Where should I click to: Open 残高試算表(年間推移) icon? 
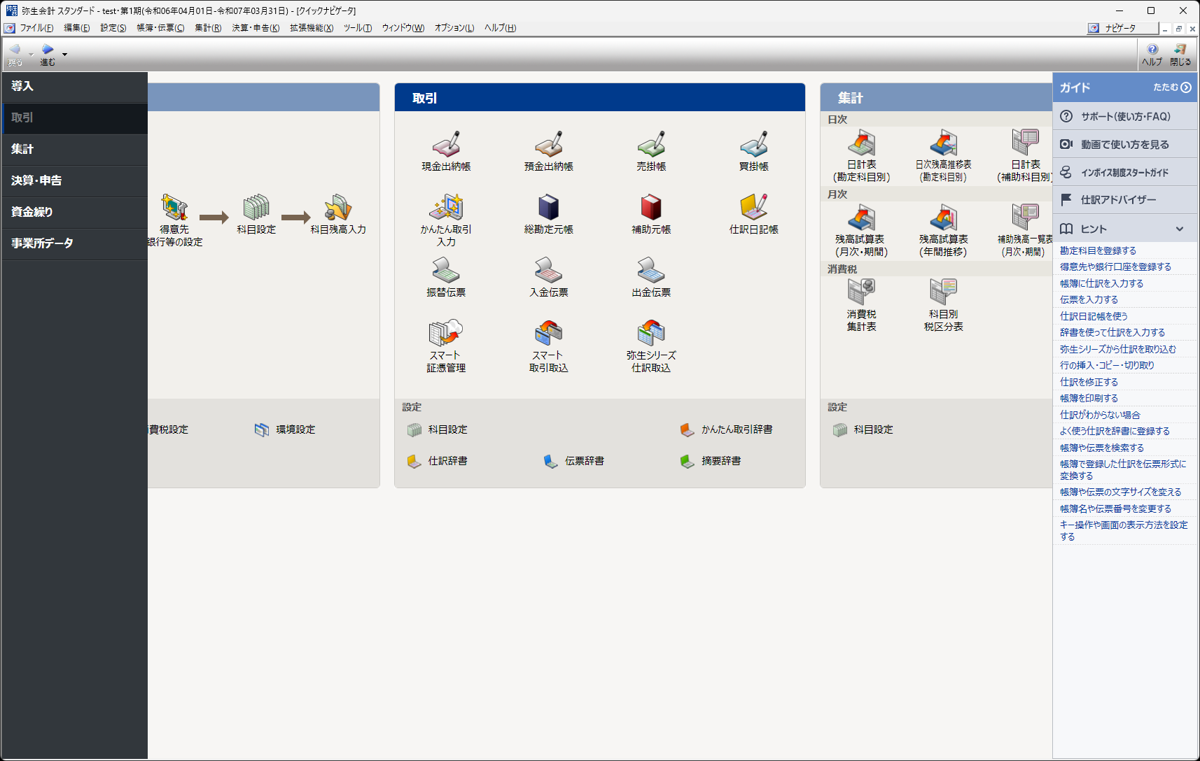pos(944,218)
